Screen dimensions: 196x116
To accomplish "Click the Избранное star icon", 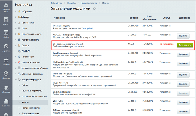I will coord(19,11).
